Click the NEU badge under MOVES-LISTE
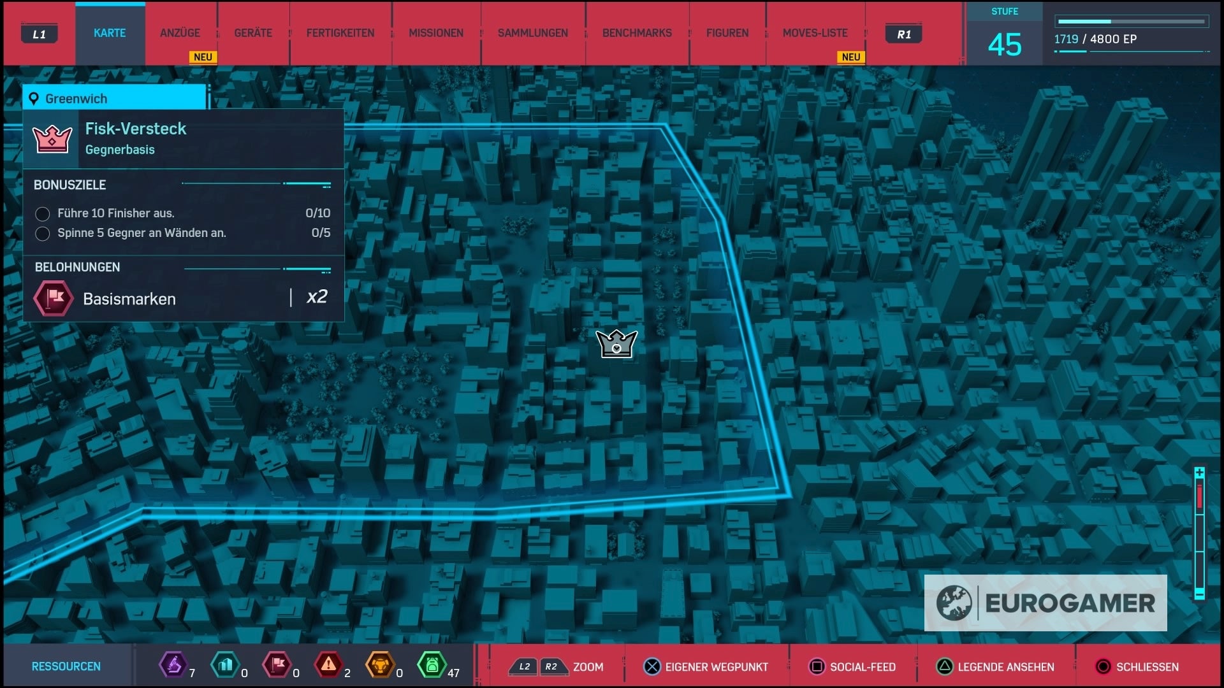Image resolution: width=1224 pixels, height=688 pixels. pos(851,57)
